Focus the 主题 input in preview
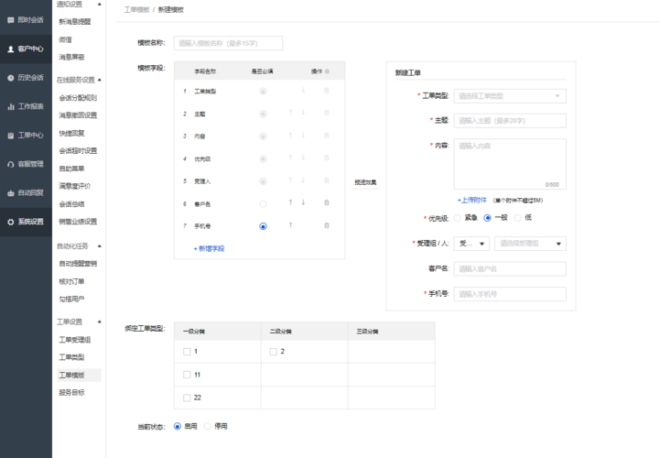The image size is (660, 458). [x=510, y=121]
